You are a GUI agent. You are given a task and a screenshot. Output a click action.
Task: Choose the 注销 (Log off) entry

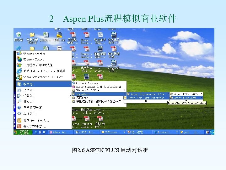pos(44,120)
